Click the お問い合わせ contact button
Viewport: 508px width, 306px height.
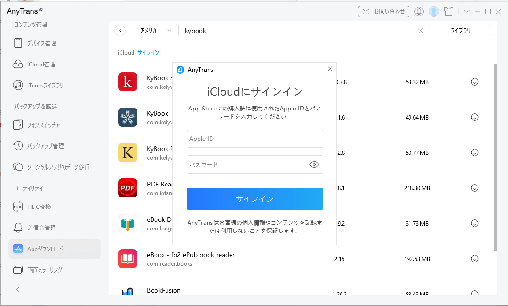(x=384, y=11)
